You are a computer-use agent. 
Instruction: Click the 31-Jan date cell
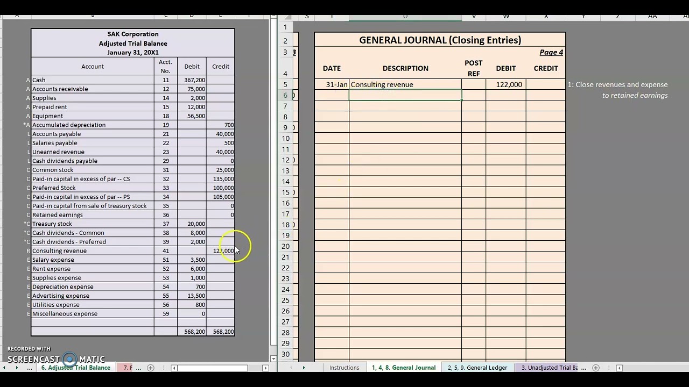click(x=332, y=84)
